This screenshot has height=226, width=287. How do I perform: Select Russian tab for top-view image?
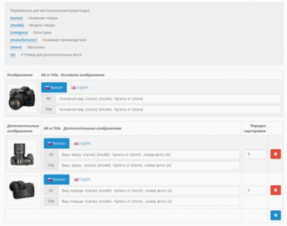[x=57, y=144]
